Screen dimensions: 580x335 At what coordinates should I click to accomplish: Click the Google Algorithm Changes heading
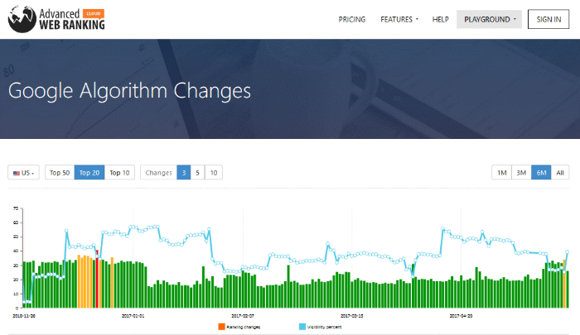129,91
